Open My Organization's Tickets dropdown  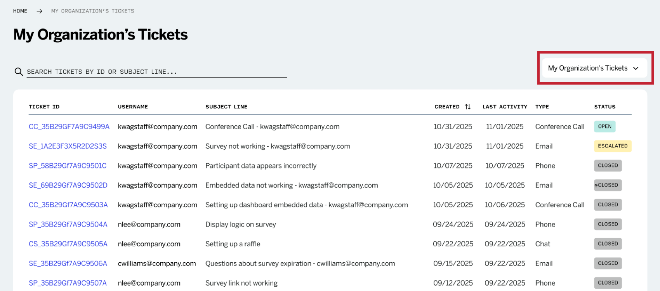click(594, 68)
